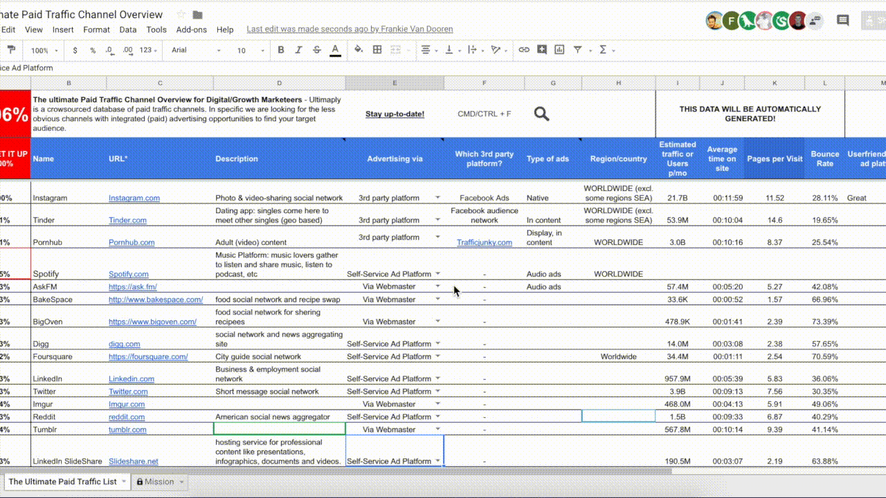
Task: Open the Arial font dropdown
Action: (x=197, y=50)
